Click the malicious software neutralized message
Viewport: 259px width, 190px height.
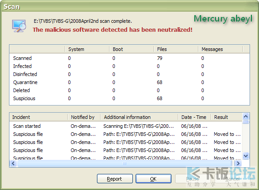[x=113, y=30]
